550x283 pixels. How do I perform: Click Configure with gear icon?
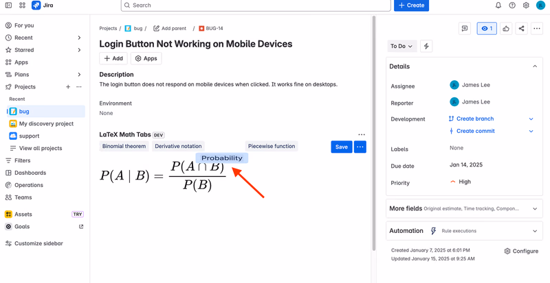tap(521, 251)
